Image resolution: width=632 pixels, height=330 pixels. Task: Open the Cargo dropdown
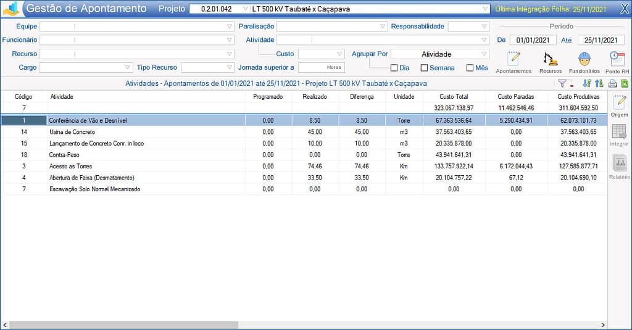tap(127, 68)
